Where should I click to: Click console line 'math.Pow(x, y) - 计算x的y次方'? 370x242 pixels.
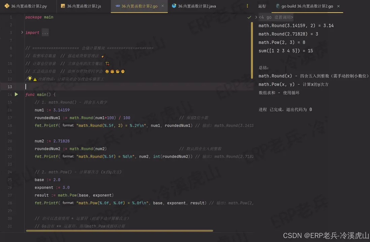click(293, 84)
